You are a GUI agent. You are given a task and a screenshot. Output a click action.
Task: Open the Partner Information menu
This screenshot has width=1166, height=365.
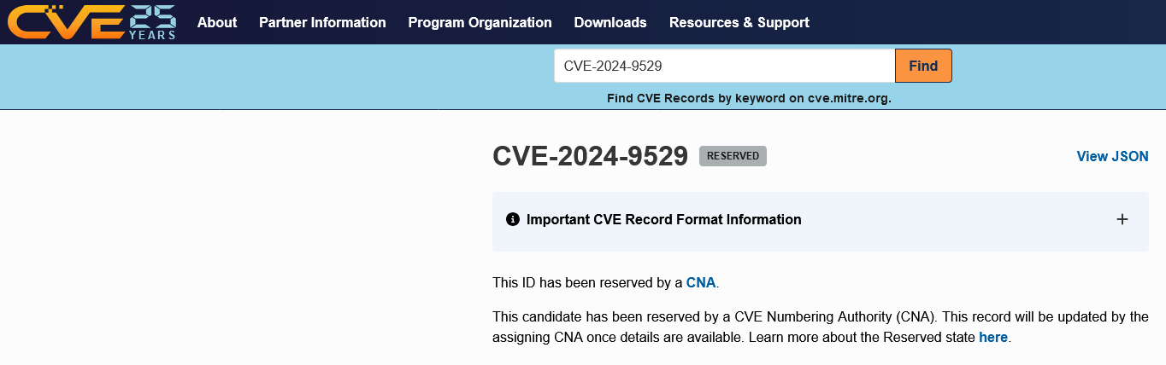[x=322, y=22]
